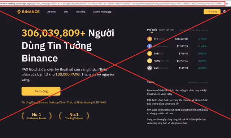Click the BTC change +1.97%
231x138 pixels.
point(202,39)
